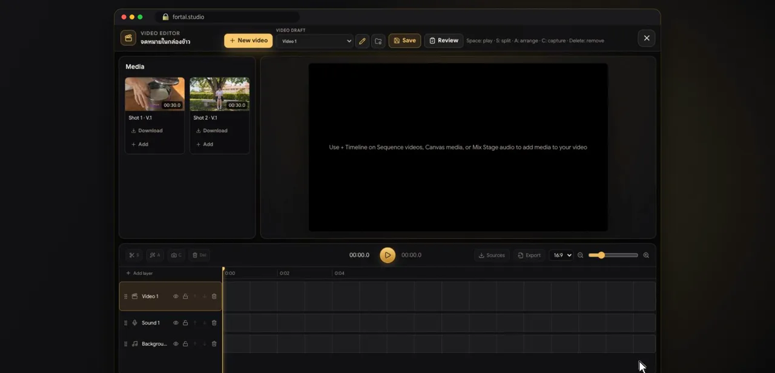Activate the Arrange wand tool
775x373 pixels.
point(155,255)
